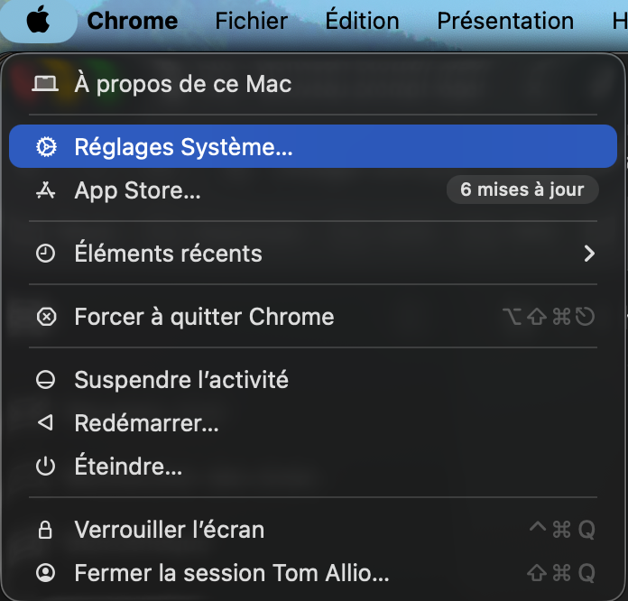Image resolution: width=628 pixels, height=601 pixels.
Task: Open the Édition menu
Action: coord(362,21)
